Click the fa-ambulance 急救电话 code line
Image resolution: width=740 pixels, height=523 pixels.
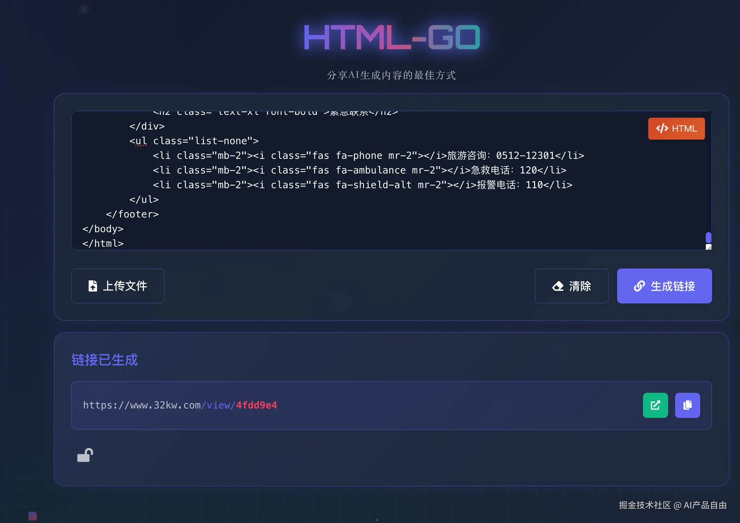coord(360,170)
